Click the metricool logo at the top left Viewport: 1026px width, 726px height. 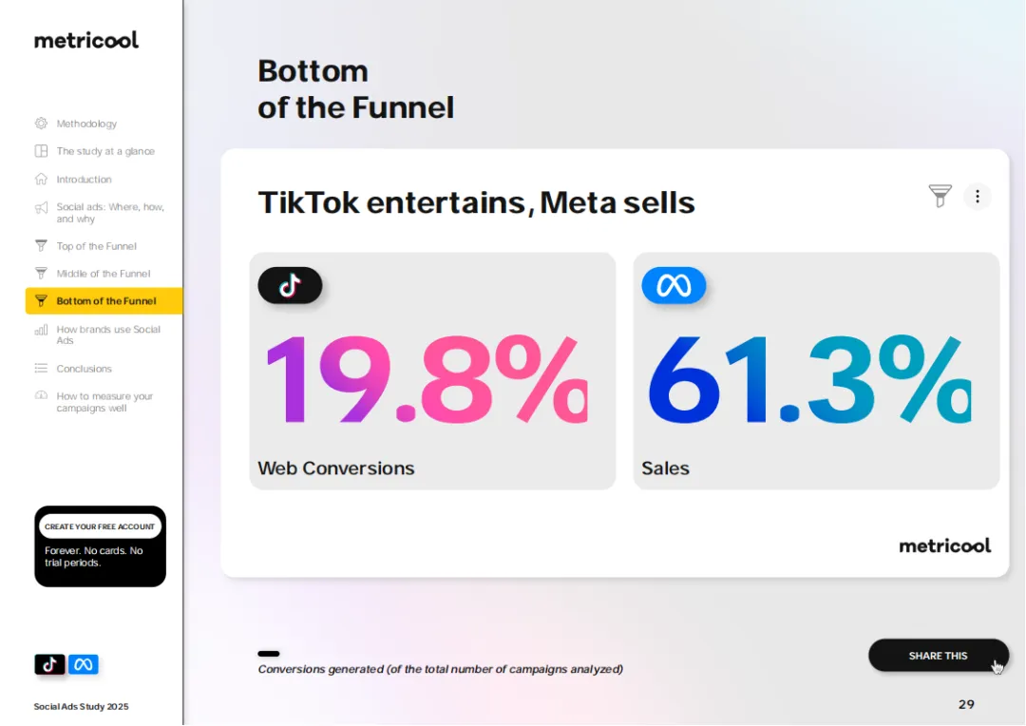point(86,40)
